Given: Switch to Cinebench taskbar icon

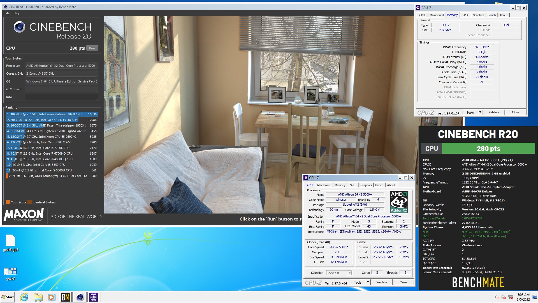Looking at the screenshot, I should (x=80, y=297).
